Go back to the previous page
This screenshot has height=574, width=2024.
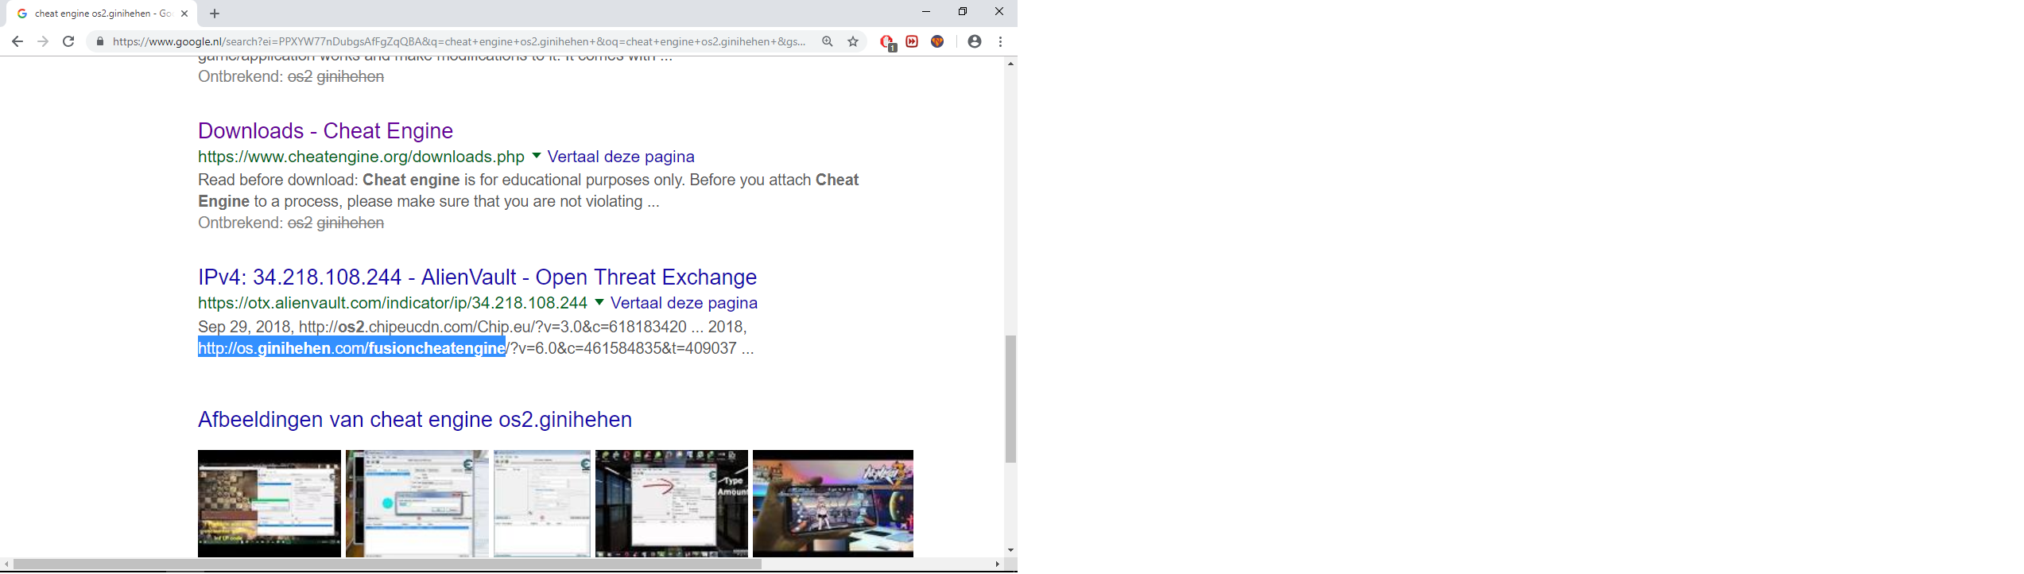[x=17, y=41]
